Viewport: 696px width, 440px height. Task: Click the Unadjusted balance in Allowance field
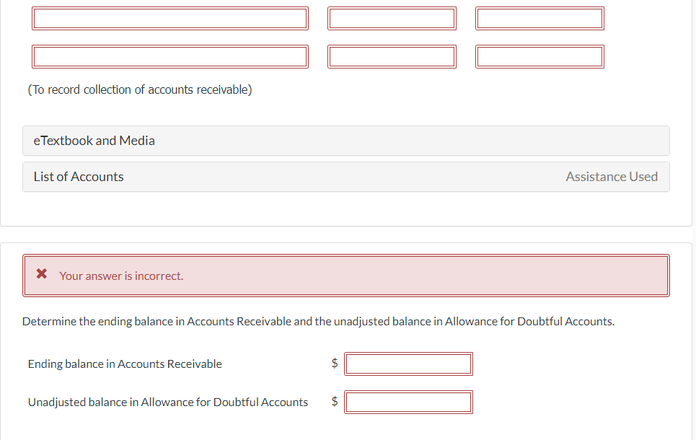pos(408,402)
